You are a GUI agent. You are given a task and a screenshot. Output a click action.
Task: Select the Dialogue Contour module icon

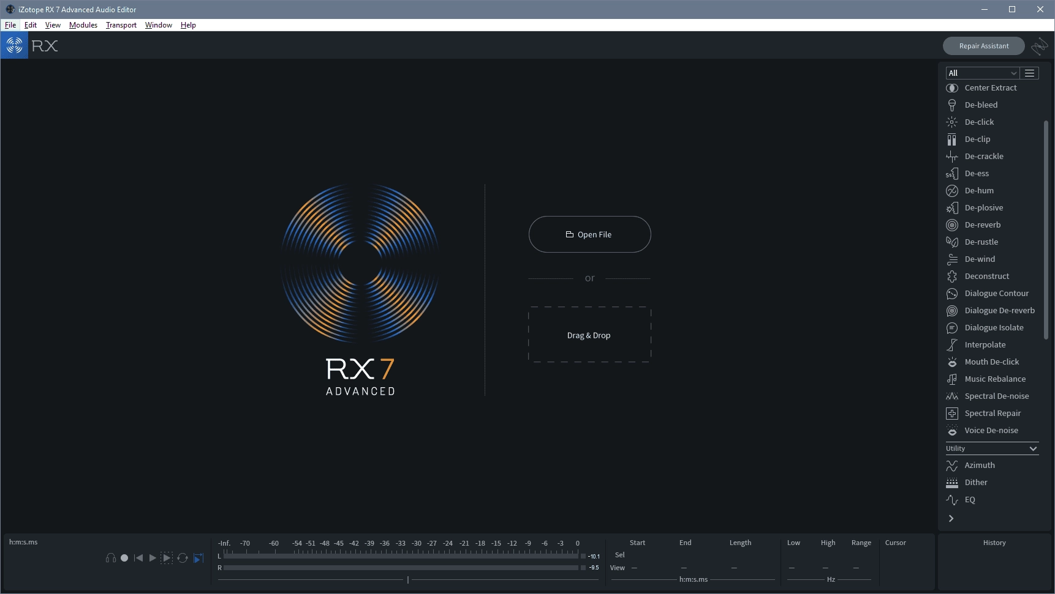coord(952,294)
